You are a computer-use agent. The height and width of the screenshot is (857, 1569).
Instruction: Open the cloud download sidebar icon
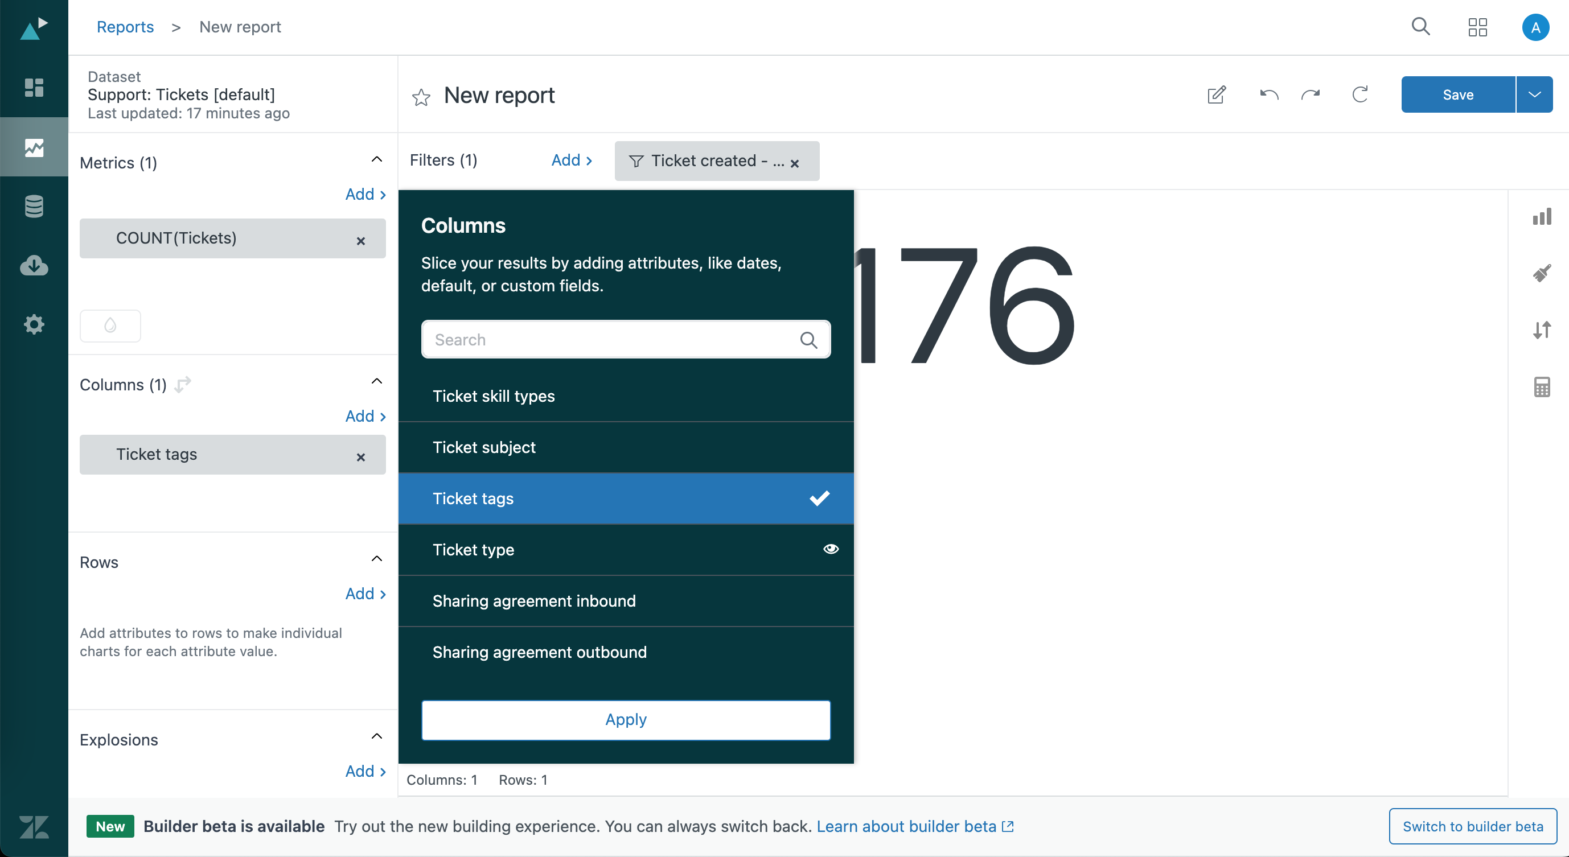(x=34, y=265)
